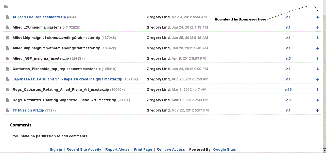Viewport: 326px width, 153px height.
Task: Click download arrow for Allied LCU insignia master.zip
Action: click(317, 28)
